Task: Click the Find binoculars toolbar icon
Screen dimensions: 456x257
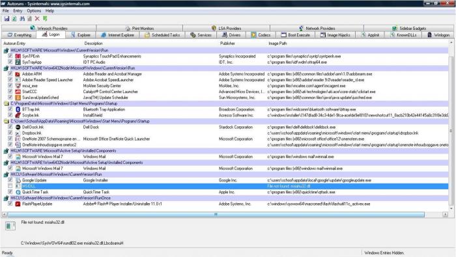Action: pos(22,19)
